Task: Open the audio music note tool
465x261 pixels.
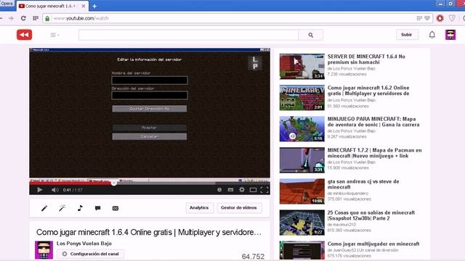Action: coord(80,208)
